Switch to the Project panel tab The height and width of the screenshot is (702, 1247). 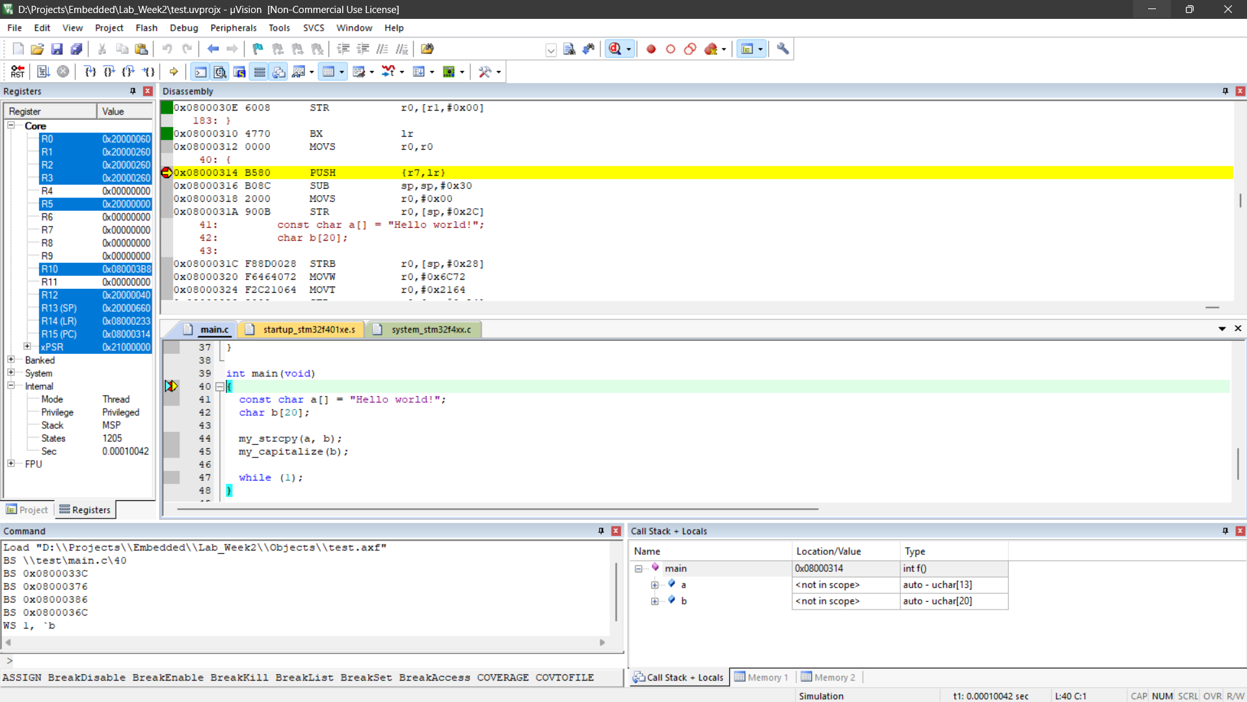pyautogui.click(x=27, y=509)
